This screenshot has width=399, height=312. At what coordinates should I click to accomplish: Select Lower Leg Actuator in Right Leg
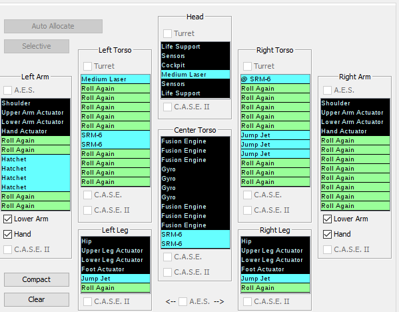pyautogui.click(x=275, y=260)
